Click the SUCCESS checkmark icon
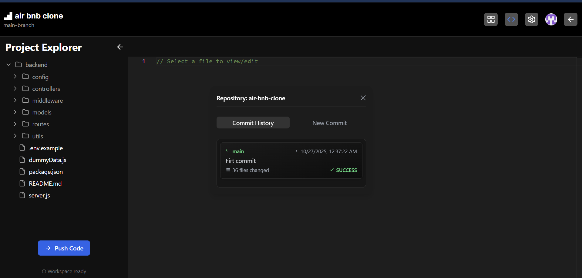582x278 pixels. tap(332, 170)
